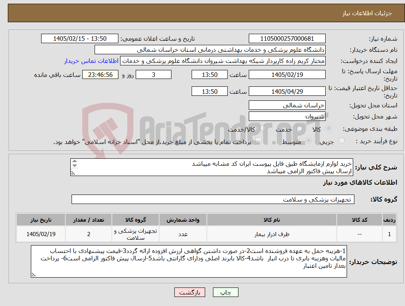Click resize grip of description textarea
Viewport: 405px width, 306px height.
point(73,173)
